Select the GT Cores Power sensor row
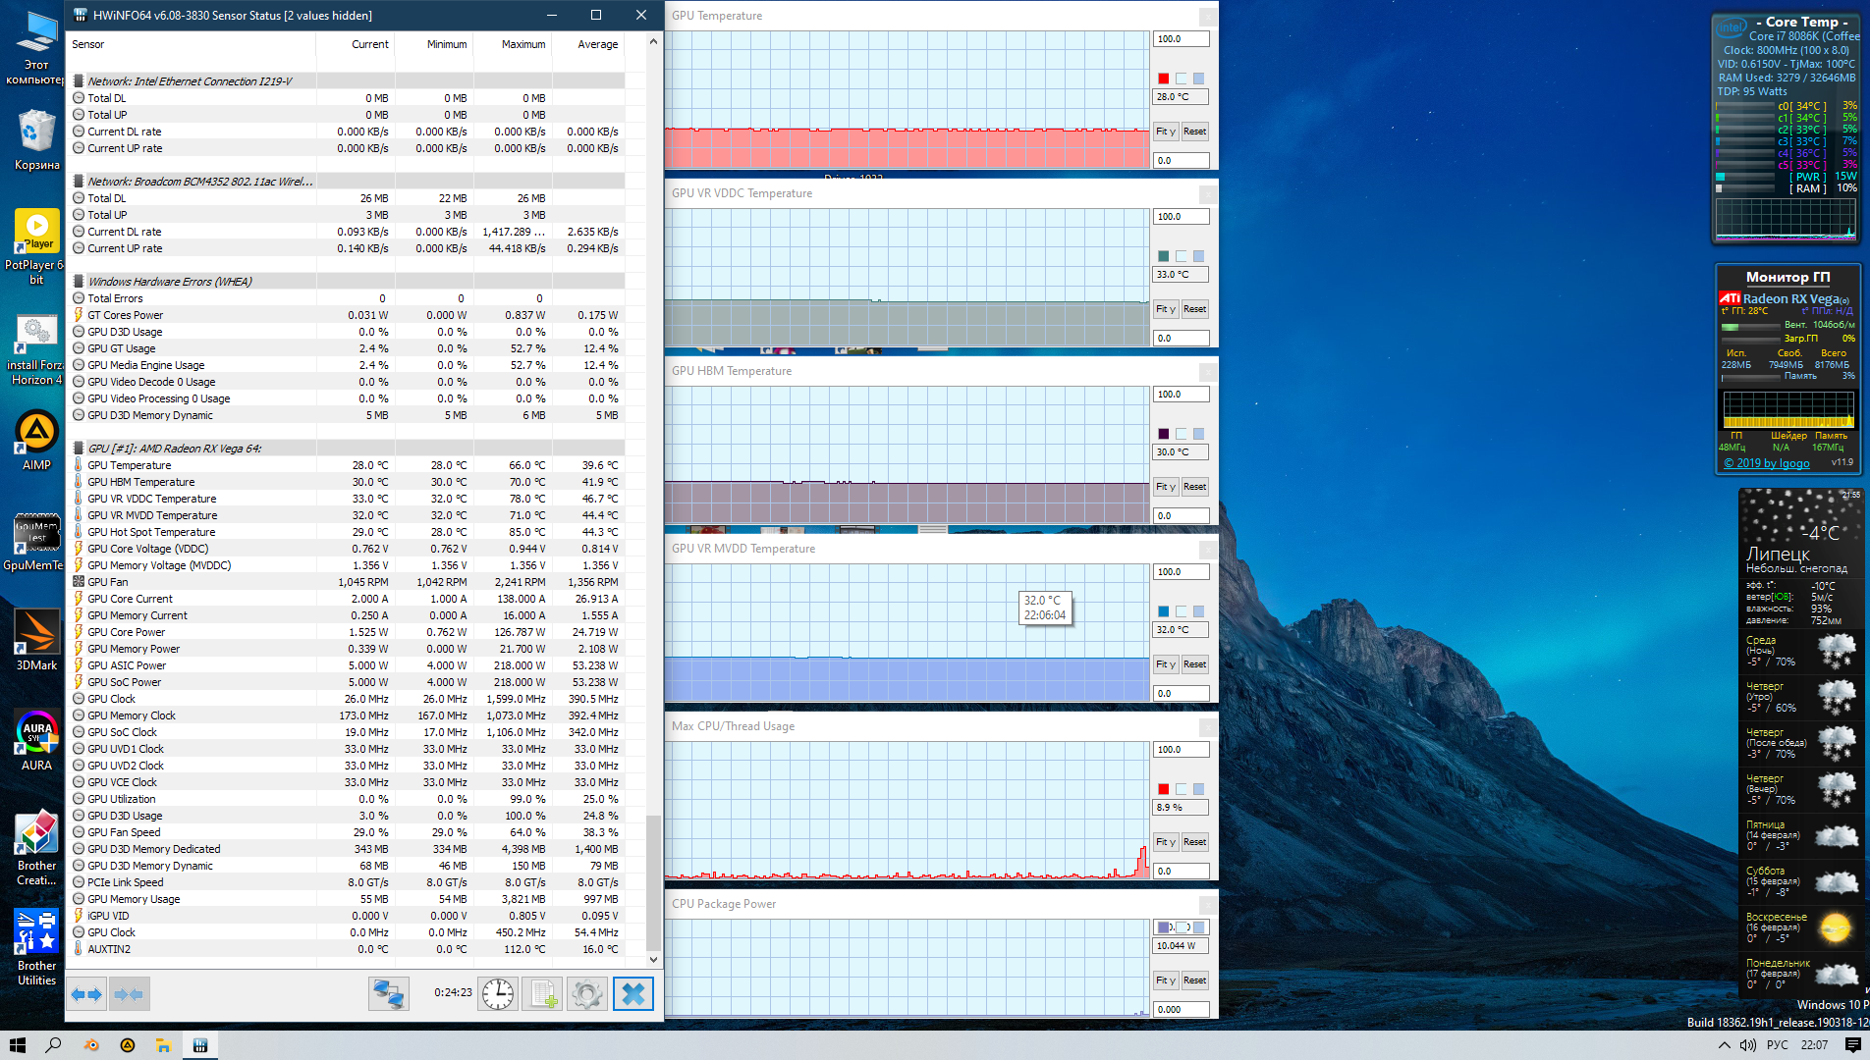The width and height of the screenshot is (1870, 1060). pyautogui.click(x=348, y=315)
